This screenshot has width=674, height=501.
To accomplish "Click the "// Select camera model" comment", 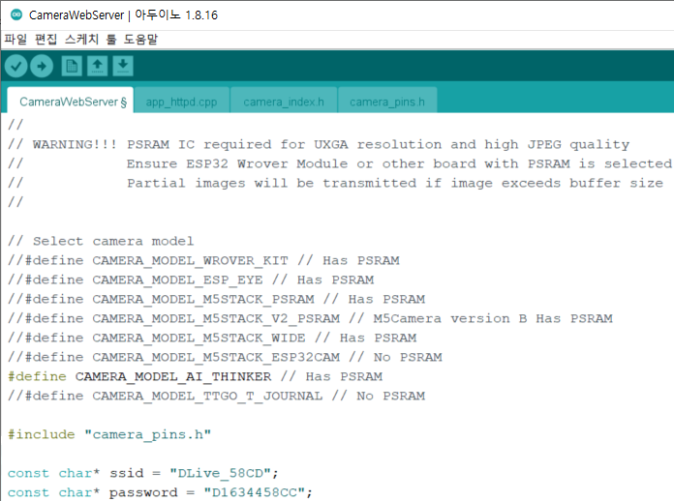I will pyautogui.click(x=101, y=241).
